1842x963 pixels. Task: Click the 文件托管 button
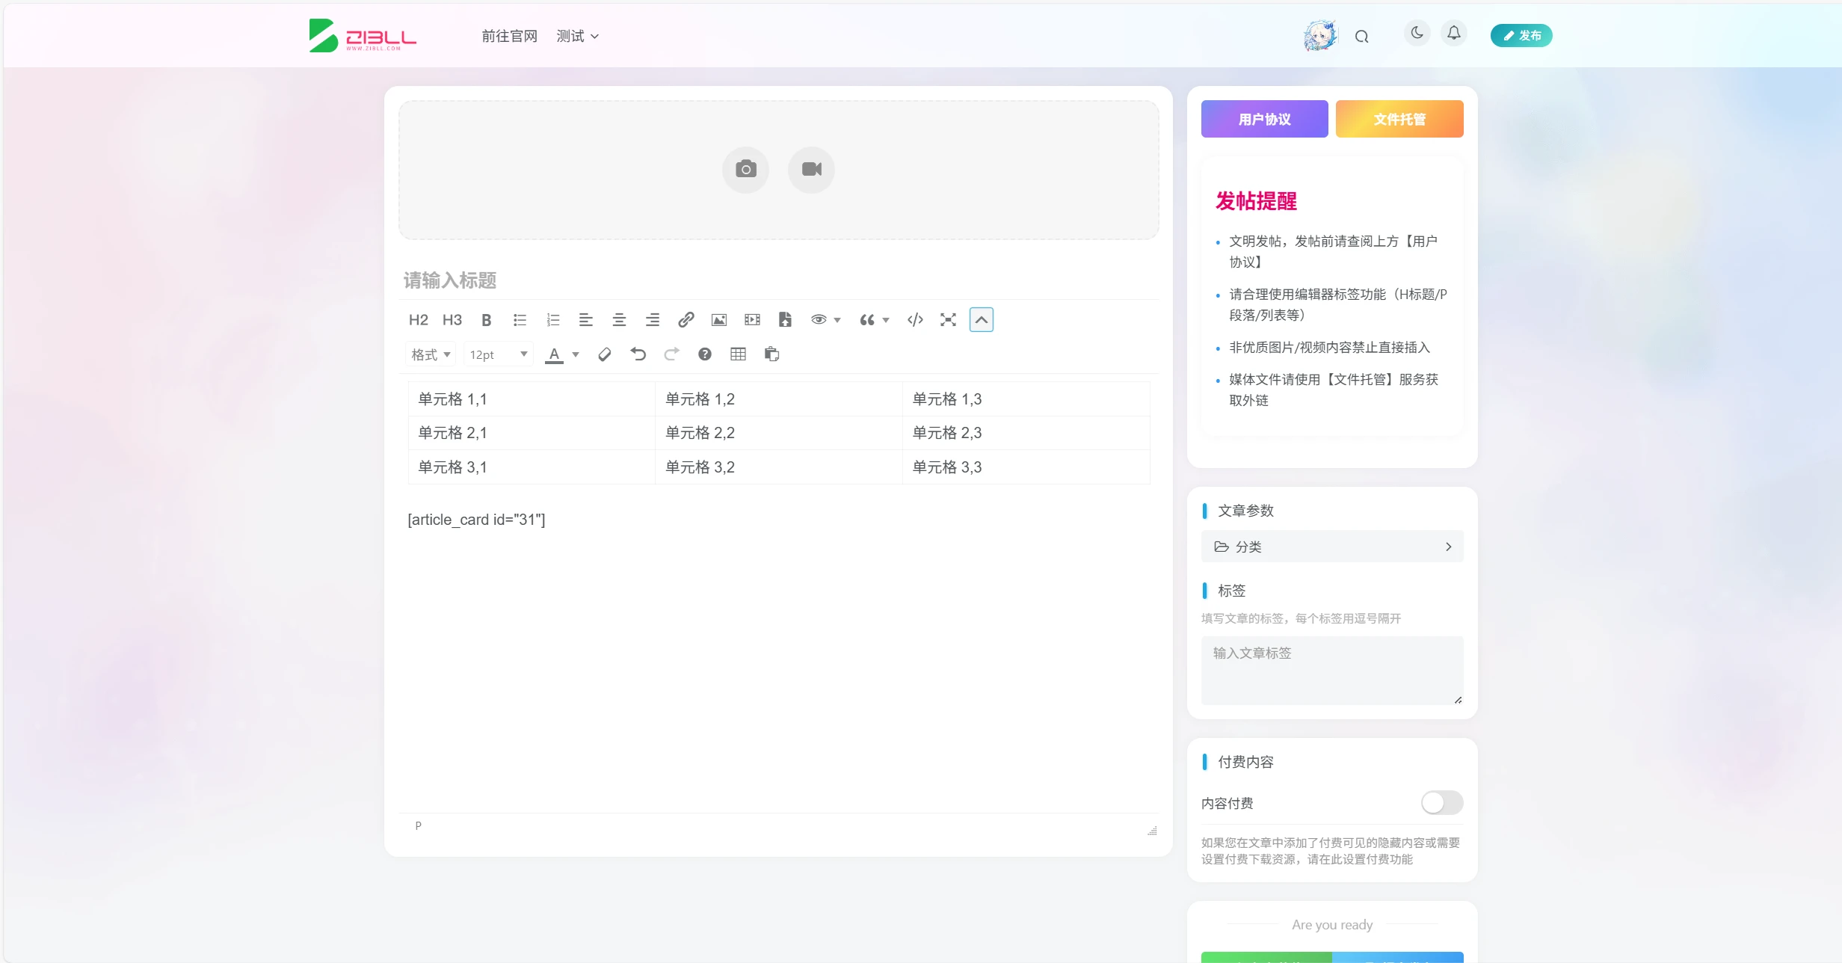1399,119
